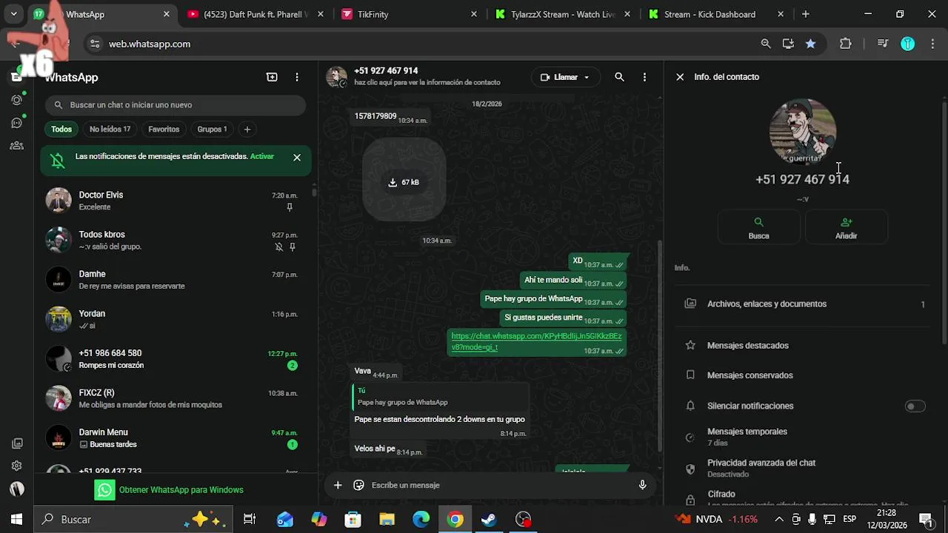Click the Añadir contact button
The image size is (948, 533).
pyautogui.click(x=846, y=227)
